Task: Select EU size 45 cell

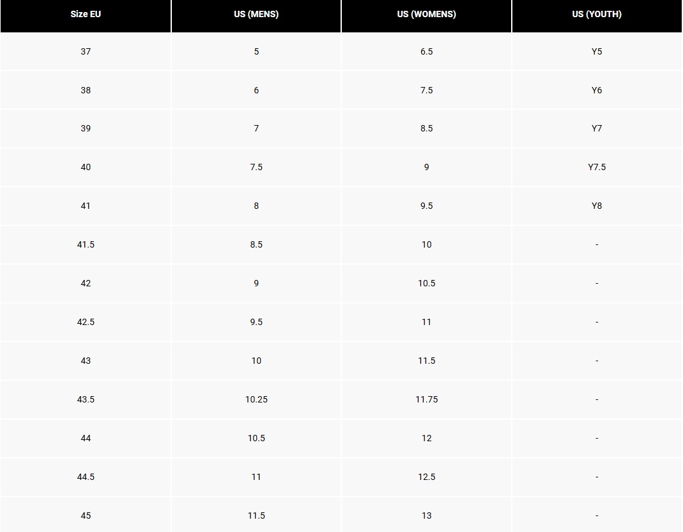Action: (x=86, y=515)
